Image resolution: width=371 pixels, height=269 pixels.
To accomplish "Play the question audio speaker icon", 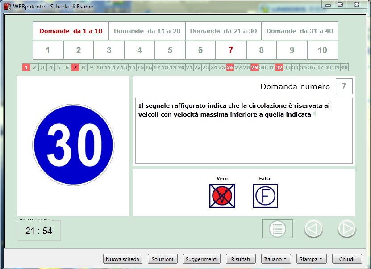I will tap(314, 114).
